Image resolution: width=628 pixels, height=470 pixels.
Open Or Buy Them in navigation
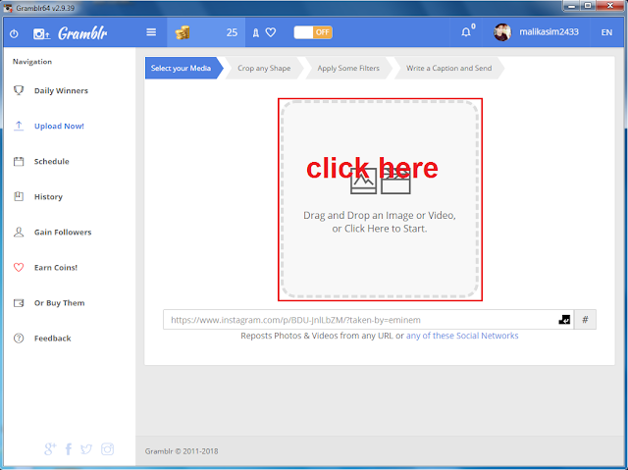pyautogui.click(x=59, y=303)
